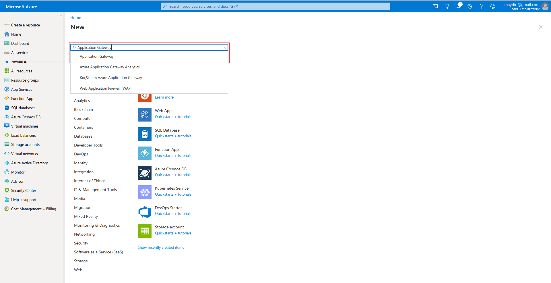Click the Azure Cosmos DB icon in sidebar

click(7, 117)
